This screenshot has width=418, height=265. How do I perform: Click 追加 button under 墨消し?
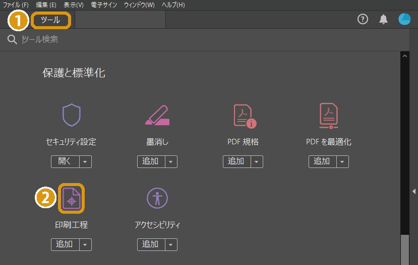151,161
